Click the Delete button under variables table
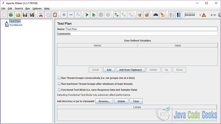Image resolution: width=221 pixels, height=124 pixels. coord(153,70)
